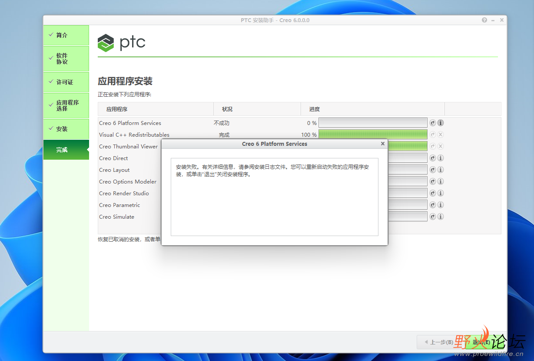
Task: Click the 正在安装下列应用程序 subtitle
Action: (124, 95)
